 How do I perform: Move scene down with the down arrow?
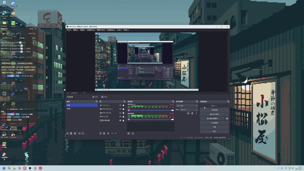(83, 133)
